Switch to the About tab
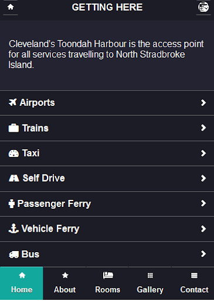 (x=64, y=283)
